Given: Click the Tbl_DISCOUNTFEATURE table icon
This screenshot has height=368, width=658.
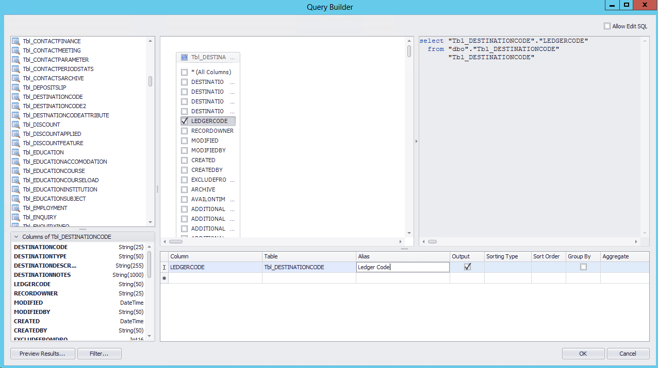Looking at the screenshot, I should click(15, 143).
